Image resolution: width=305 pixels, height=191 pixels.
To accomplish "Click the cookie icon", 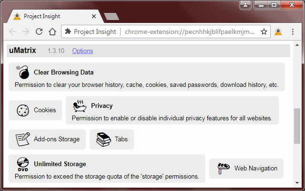I will [22, 110].
